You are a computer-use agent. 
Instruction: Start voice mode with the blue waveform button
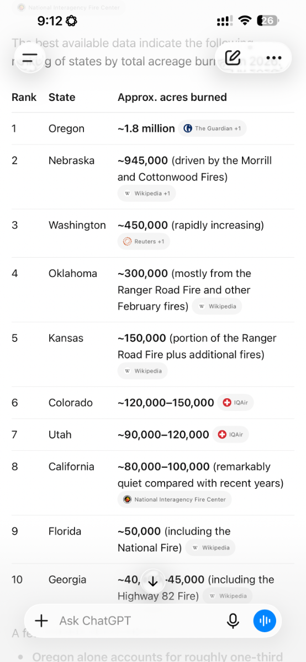click(265, 621)
